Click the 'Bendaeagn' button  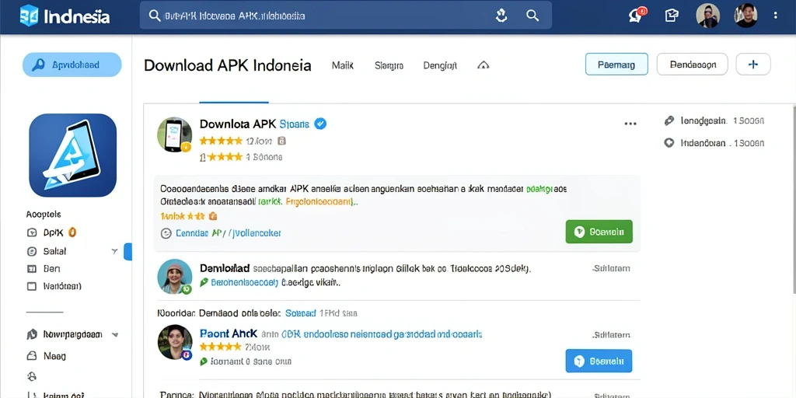coord(693,65)
